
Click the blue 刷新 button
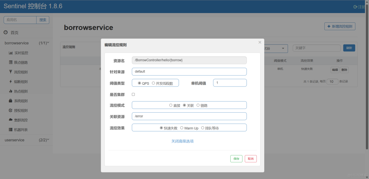click(349, 48)
